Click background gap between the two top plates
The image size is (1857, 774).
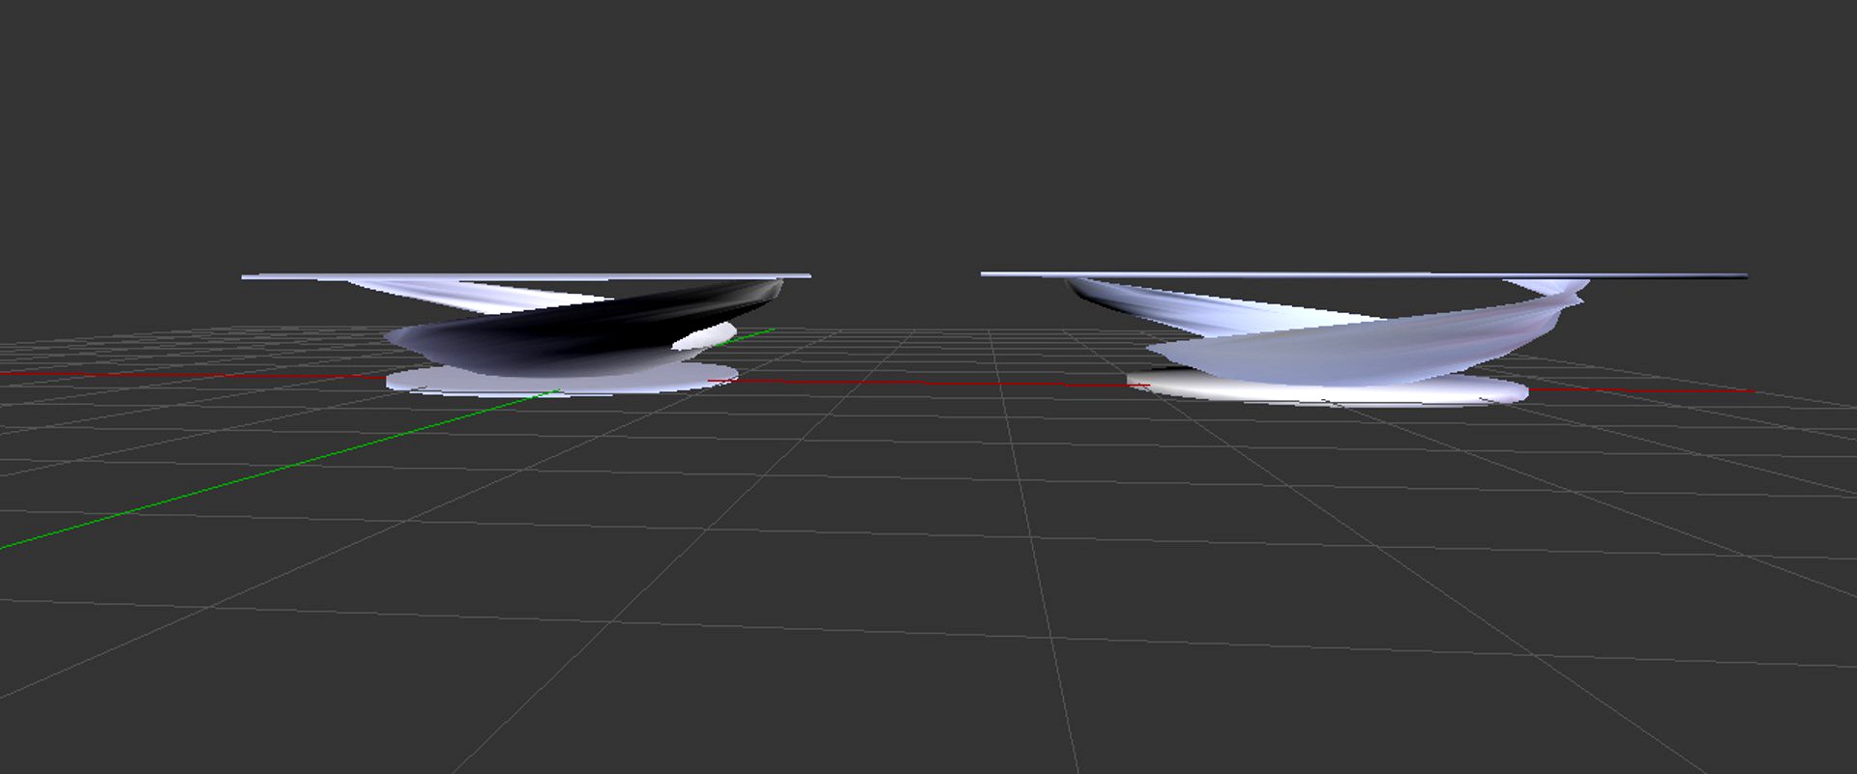coord(895,275)
